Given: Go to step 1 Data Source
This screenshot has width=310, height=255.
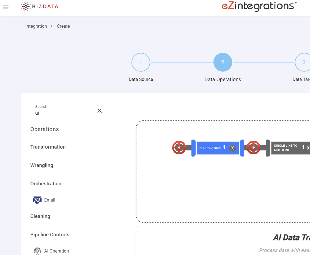Looking at the screenshot, I should point(141,63).
